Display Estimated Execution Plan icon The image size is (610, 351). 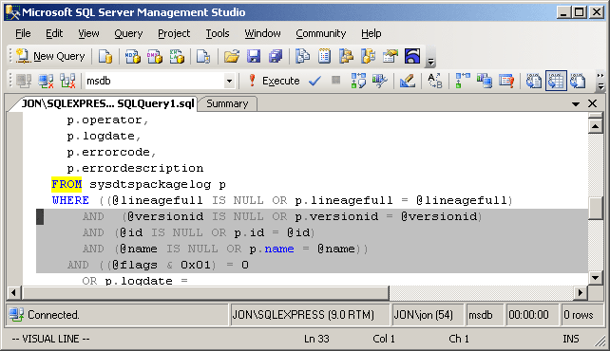point(358,81)
